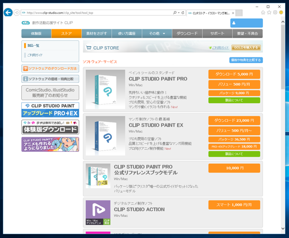Close the CLIPストア browser tab
289x238 pixels.
233,13
